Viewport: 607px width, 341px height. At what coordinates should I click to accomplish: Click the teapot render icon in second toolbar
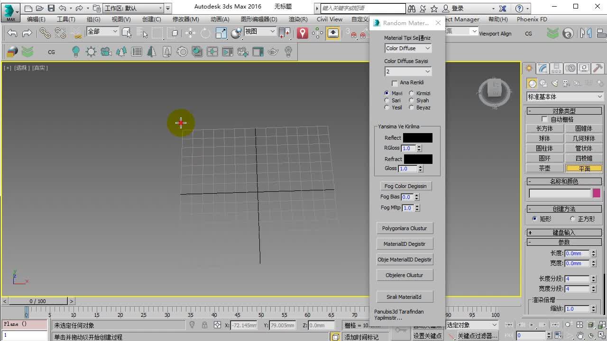273,52
